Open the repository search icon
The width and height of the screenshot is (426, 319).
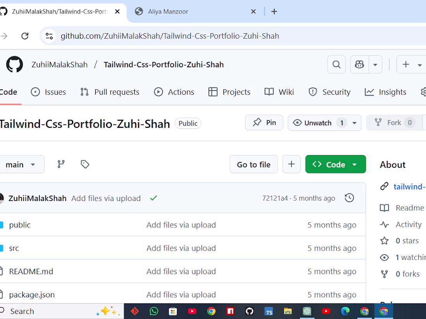(x=336, y=64)
